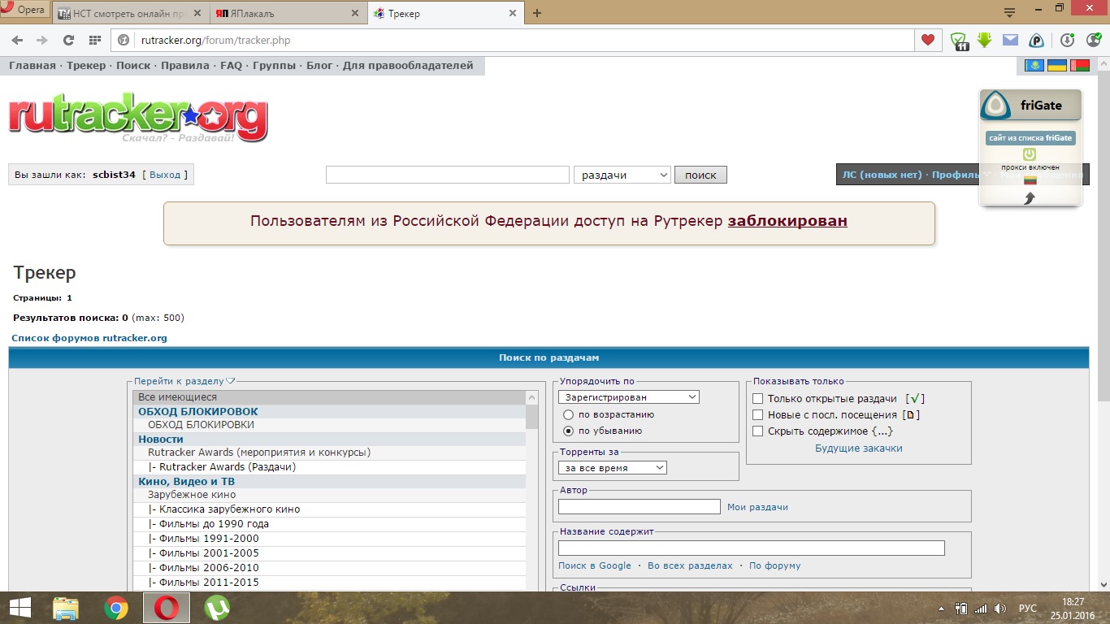Open the tab menu icon in title bar
Viewport: 1110px width, 624px height.
[x=1009, y=11]
